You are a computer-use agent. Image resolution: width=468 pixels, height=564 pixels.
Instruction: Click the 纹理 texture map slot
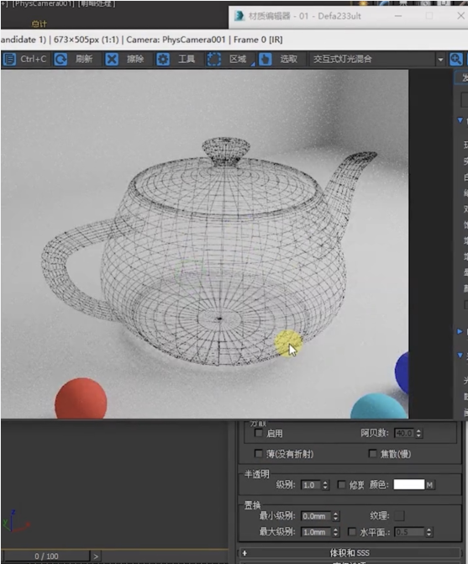click(399, 516)
